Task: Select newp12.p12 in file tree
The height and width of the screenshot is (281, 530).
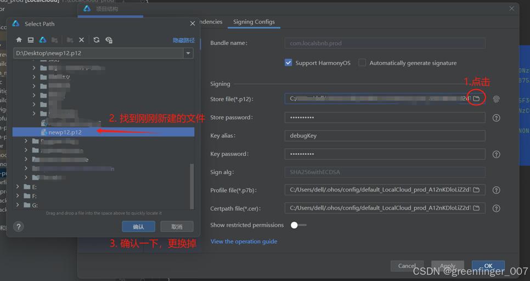Action: [104, 132]
